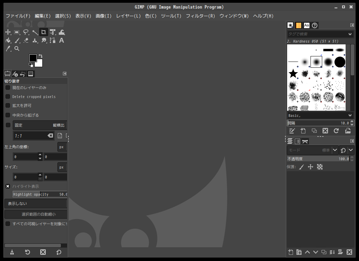Switch to the Undo History tab
The height and width of the screenshot is (261, 359).
click(x=23, y=74)
